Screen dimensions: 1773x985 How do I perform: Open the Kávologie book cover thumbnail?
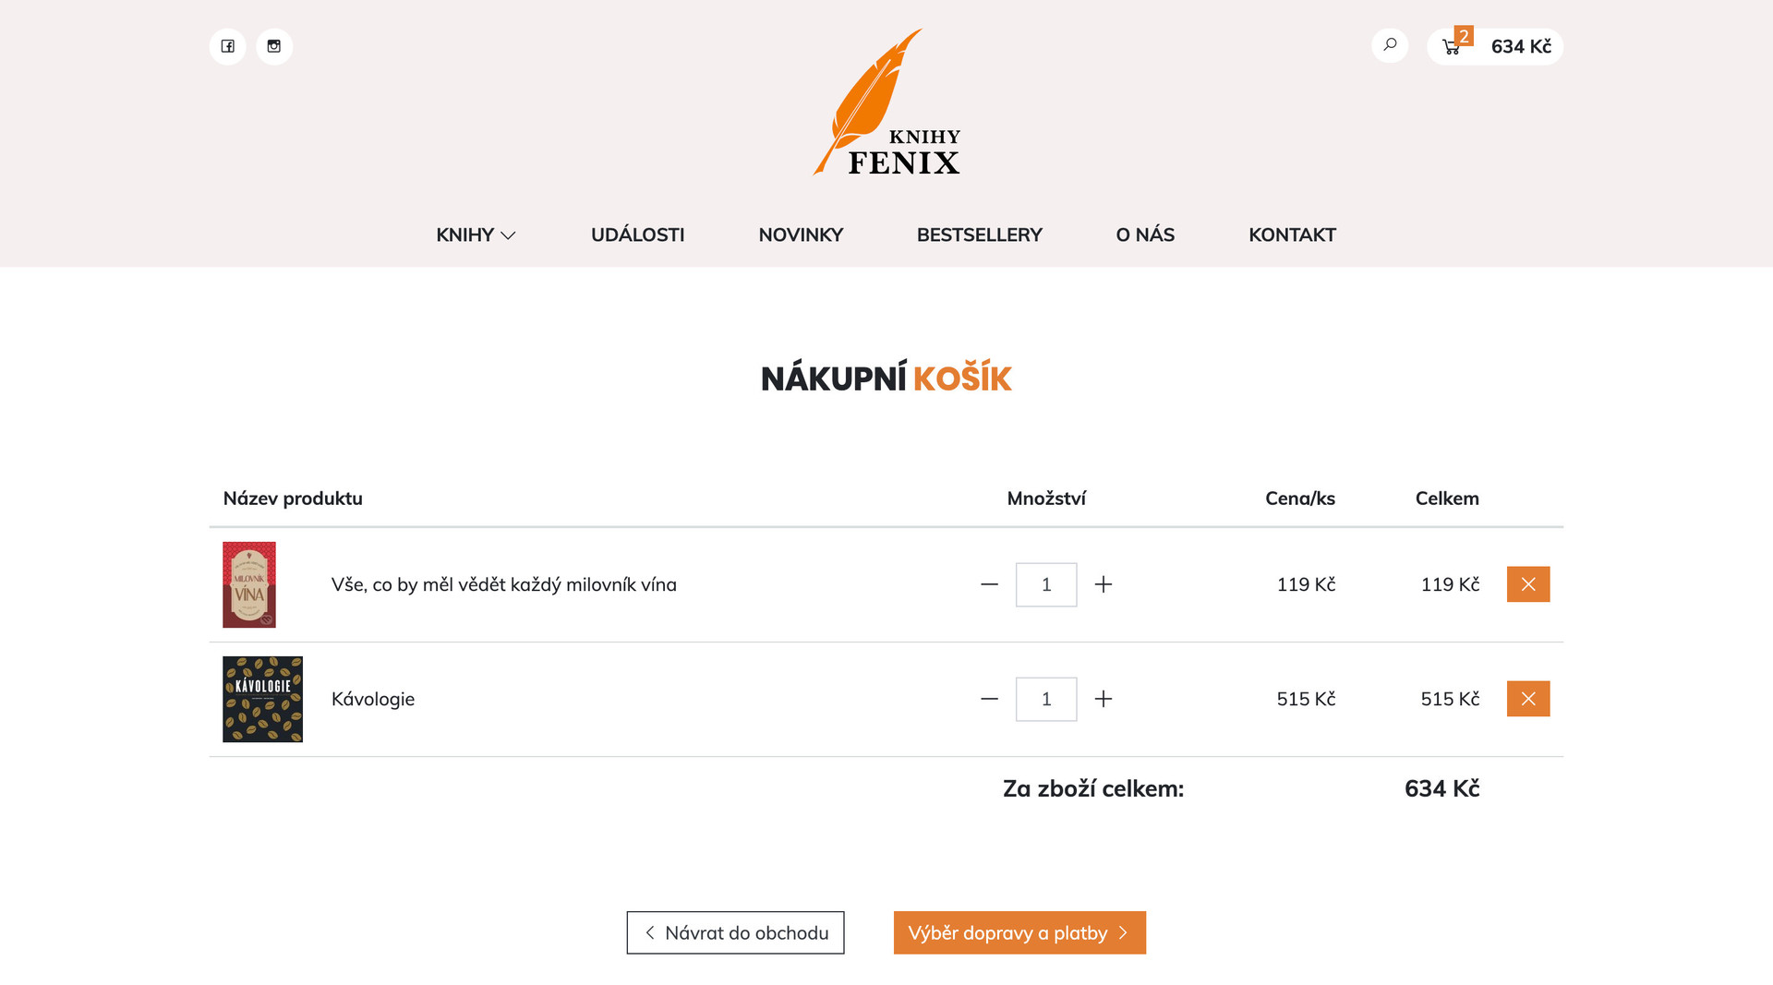(x=262, y=699)
